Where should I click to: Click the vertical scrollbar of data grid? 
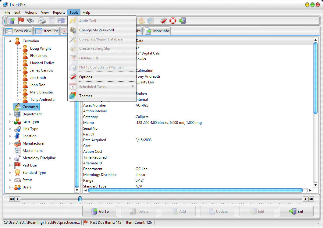click(x=315, y=78)
